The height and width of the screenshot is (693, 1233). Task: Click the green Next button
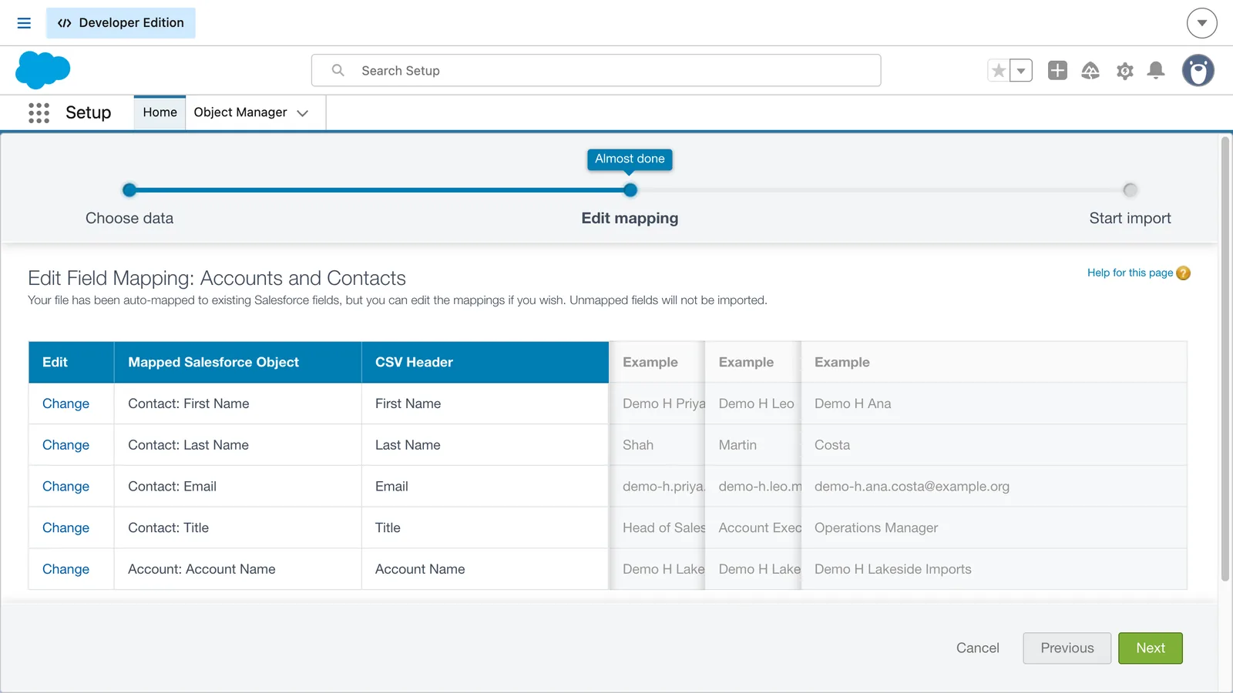pos(1150,648)
